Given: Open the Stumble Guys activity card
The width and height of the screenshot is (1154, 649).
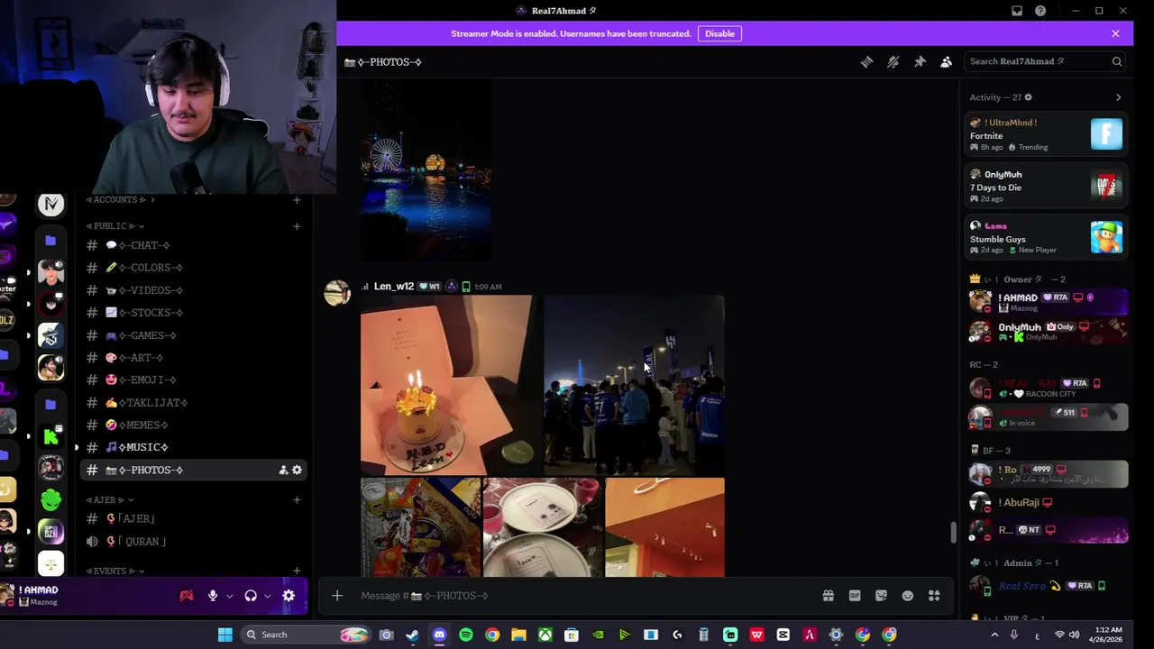Looking at the screenshot, I should coord(1046,238).
